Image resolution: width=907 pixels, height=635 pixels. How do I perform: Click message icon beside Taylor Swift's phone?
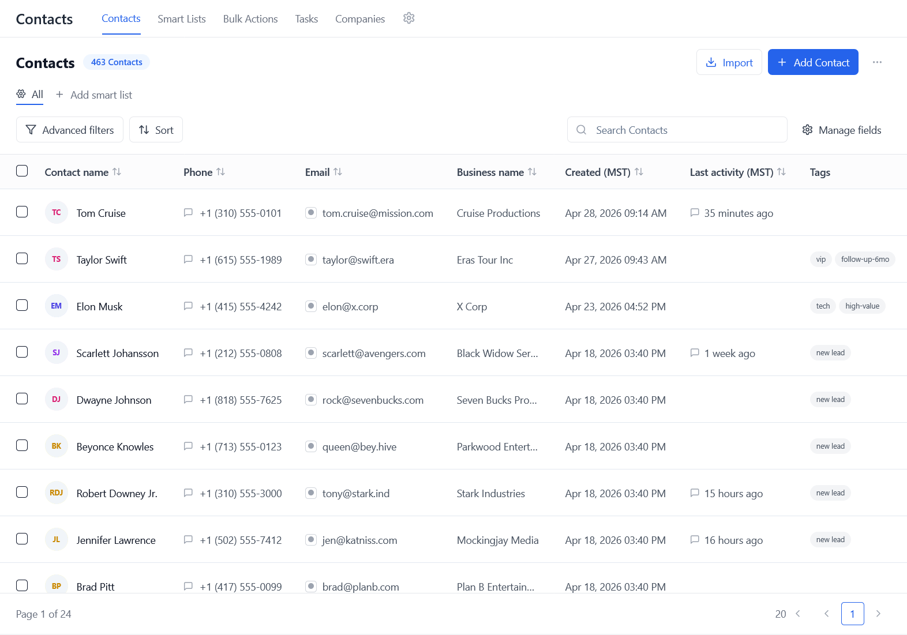point(188,260)
